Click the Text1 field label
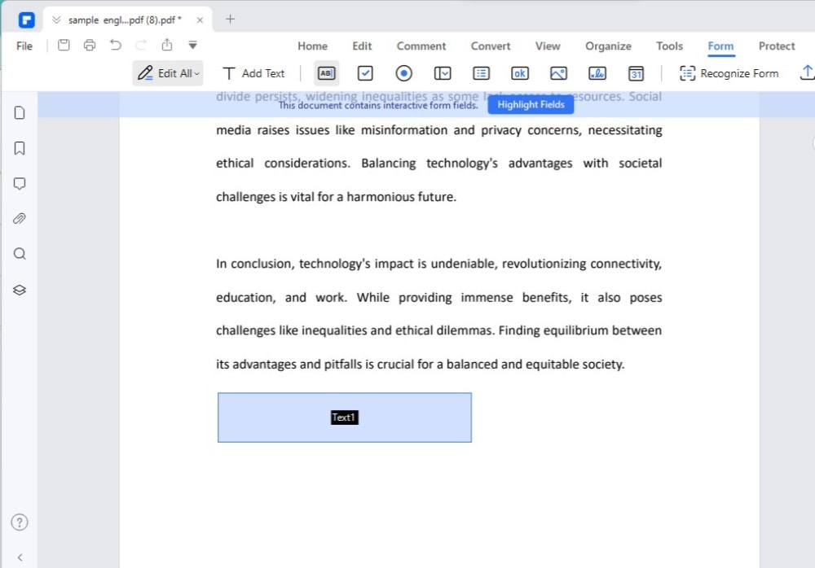The image size is (815, 568). [345, 417]
